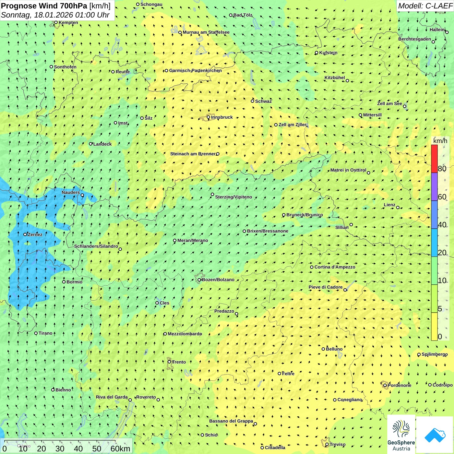Viewport: 454px width, 454px height.
Task: Click the purple 60 km/h legend color
Action: [434, 187]
